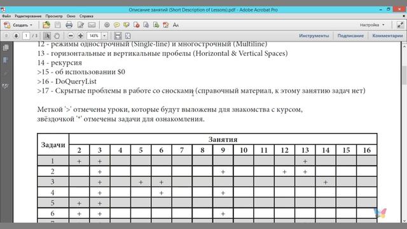The image size is (407, 229).
Task: Click the sentence starting 'Меткой'
Action: coord(170,109)
